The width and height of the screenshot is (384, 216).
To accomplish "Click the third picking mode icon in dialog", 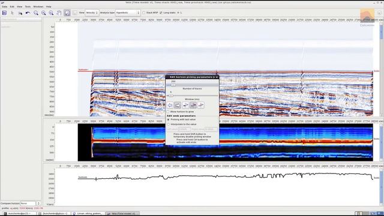I will 185,106.
